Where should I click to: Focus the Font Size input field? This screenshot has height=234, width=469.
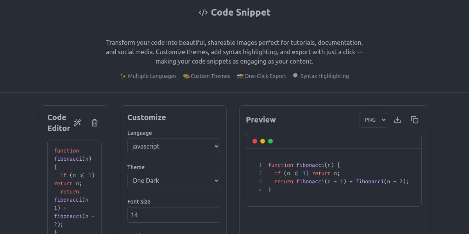click(x=174, y=215)
